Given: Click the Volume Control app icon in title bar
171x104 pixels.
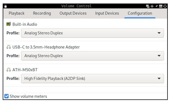Looking at the screenshot, I should coord(5,6).
